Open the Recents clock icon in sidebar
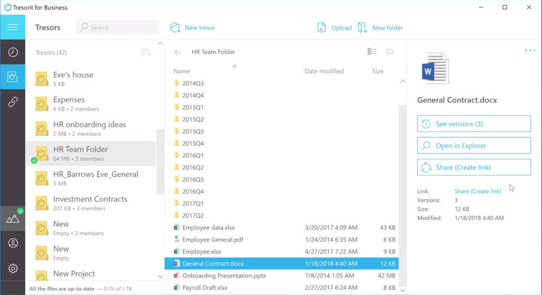Image resolution: width=542 pixels, height=295 pixels. 13,52
